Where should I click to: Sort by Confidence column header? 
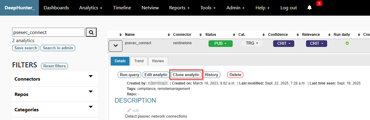pyautogui.click(x=278, y=35)
